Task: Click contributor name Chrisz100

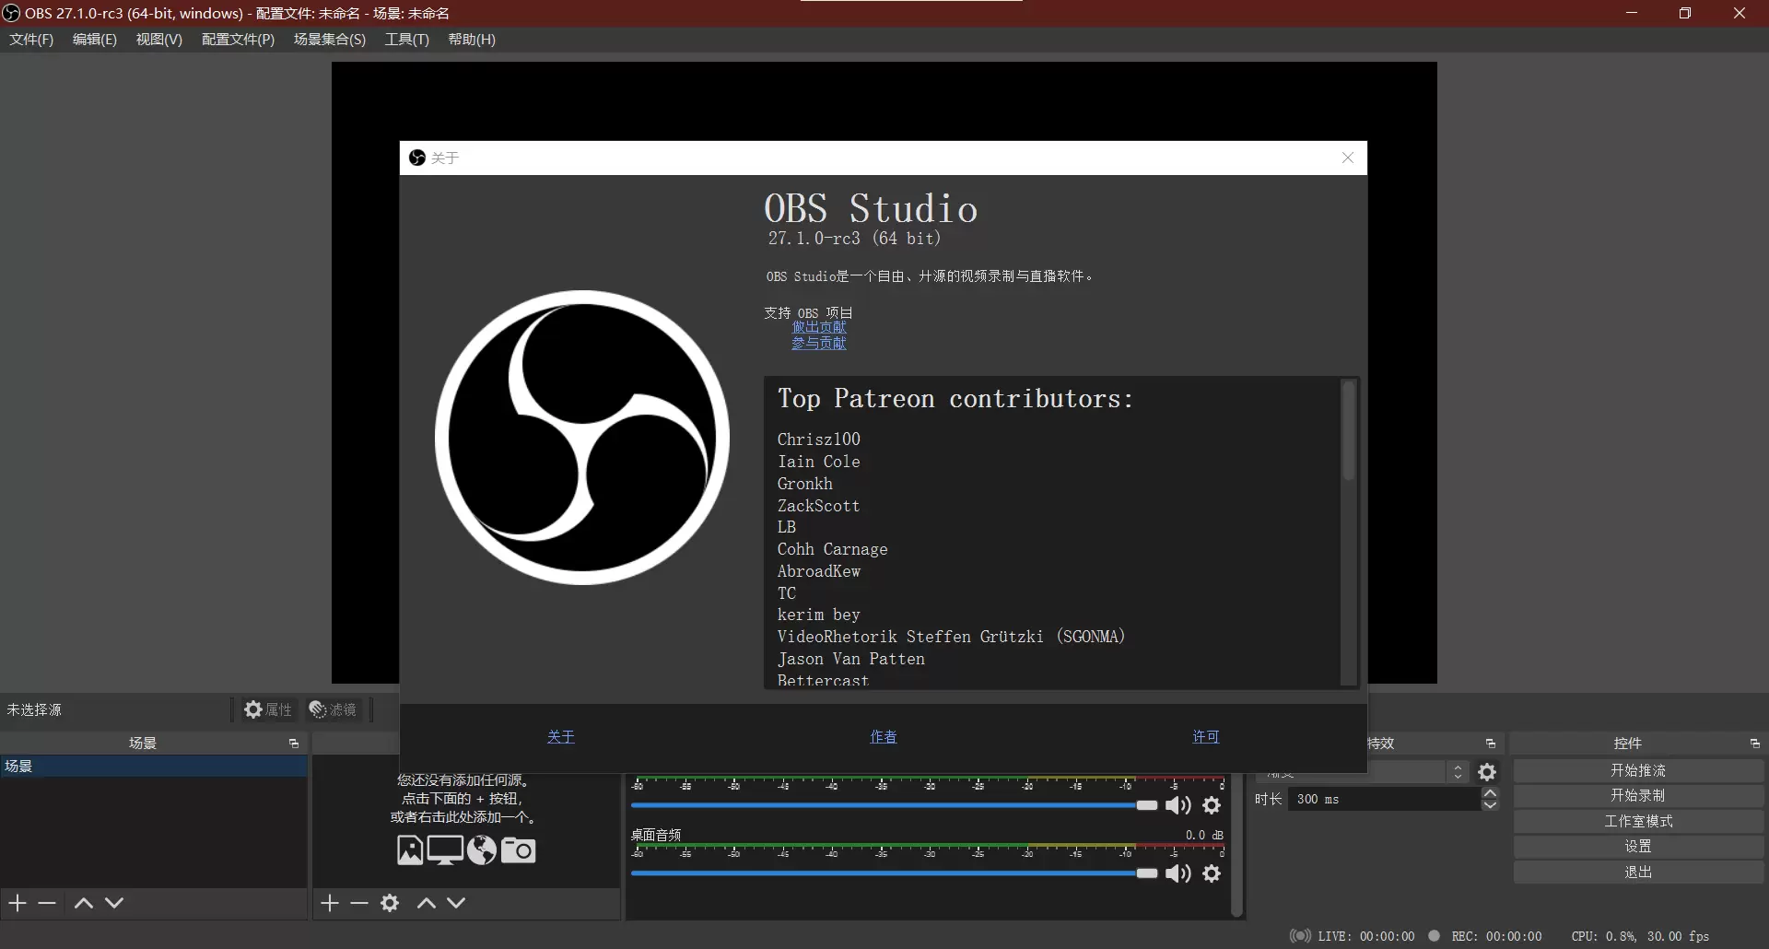Action: (818, 439)
